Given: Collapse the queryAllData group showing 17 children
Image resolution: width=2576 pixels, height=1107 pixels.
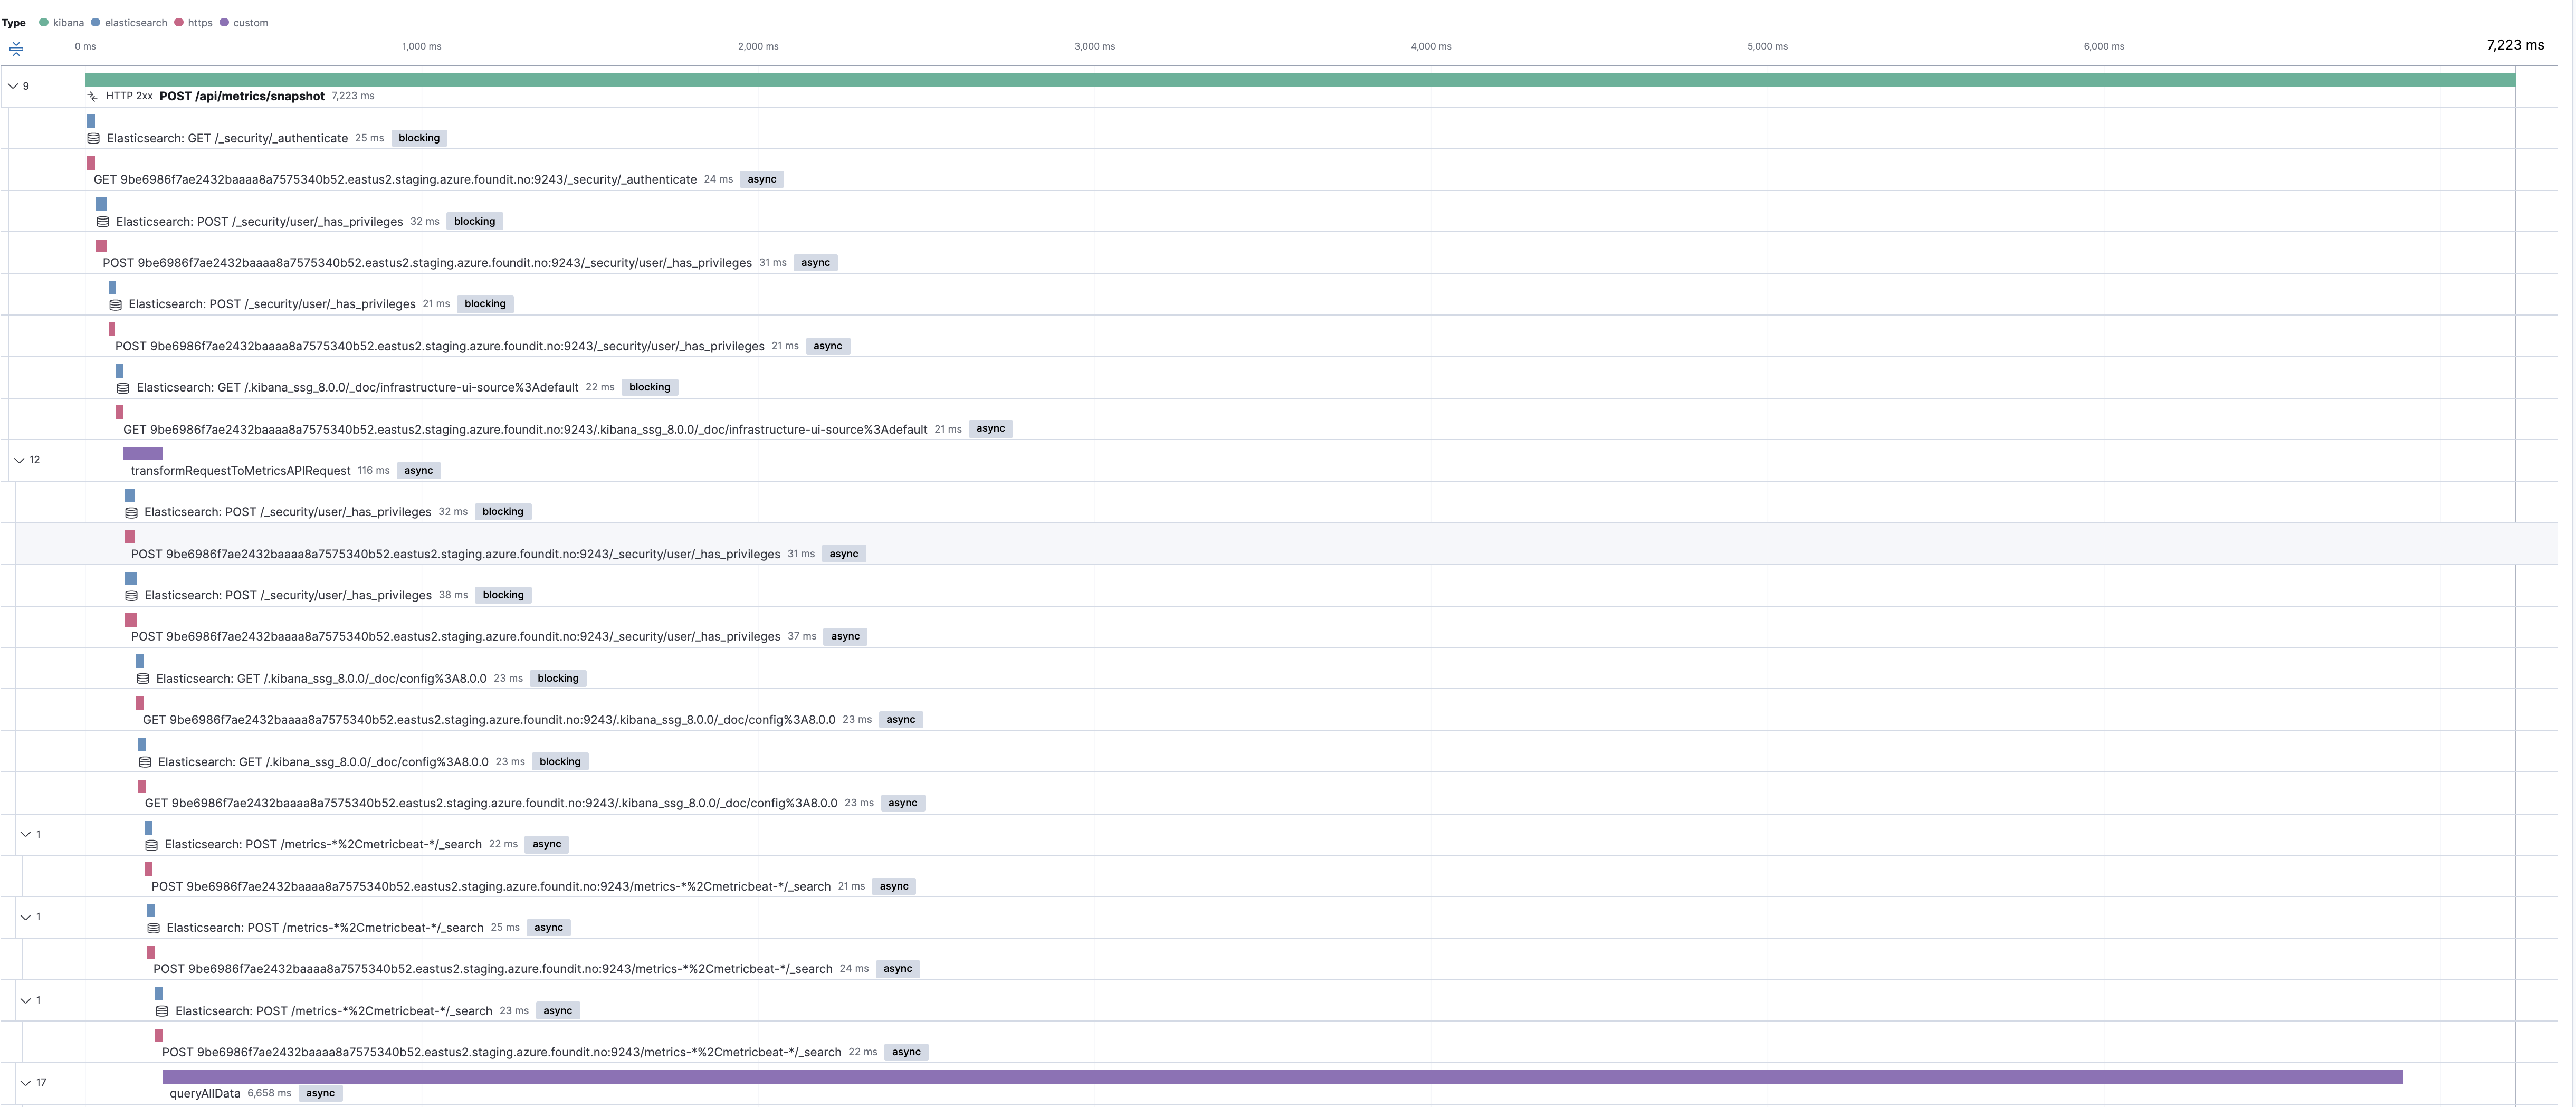Looking at the screenshot, I should coord(25,1082).
